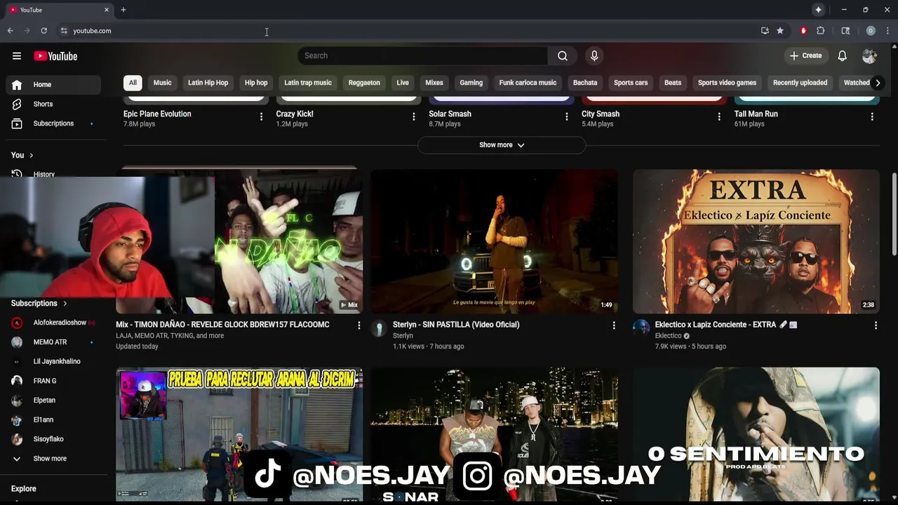Open Sterlyn SIN PASTILLA video thumbnail

[495, 241]
